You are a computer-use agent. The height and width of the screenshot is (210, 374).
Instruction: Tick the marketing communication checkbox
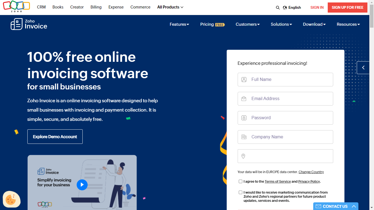(240, 192)
